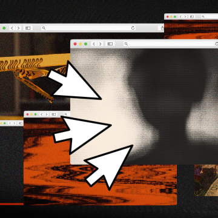Click the address field of the wide golden-object window
This screenshot has width=218, height=218.
(x=89, y=28)
